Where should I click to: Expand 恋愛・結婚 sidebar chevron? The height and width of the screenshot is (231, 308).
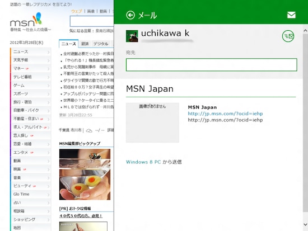pyautogui.click(x=48, y=144)
